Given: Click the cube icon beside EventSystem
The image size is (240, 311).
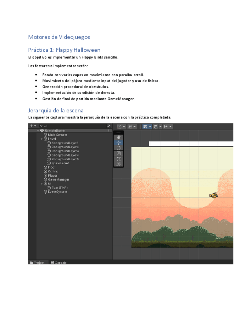Looking at the screenshot, I should [45, 192].
